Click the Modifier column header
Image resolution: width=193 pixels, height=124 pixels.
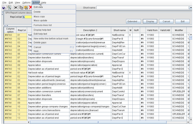179,30
